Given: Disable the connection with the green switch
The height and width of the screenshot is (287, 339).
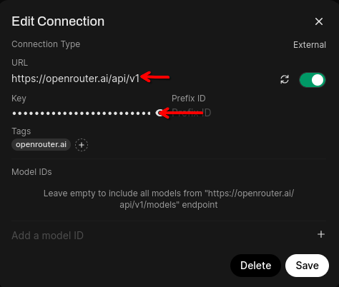Looking at the screenshot, I should click(313, 80).
